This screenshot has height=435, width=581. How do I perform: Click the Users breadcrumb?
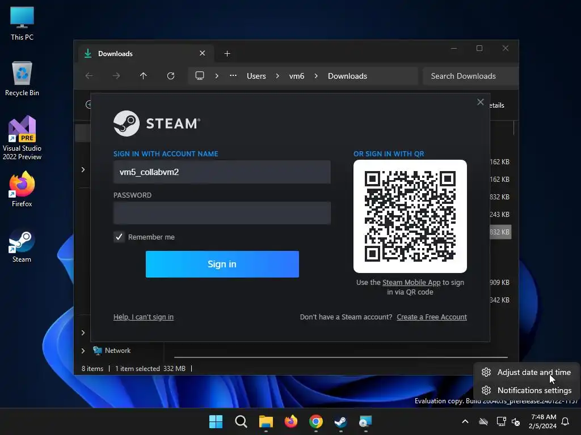tap(256, 76)
